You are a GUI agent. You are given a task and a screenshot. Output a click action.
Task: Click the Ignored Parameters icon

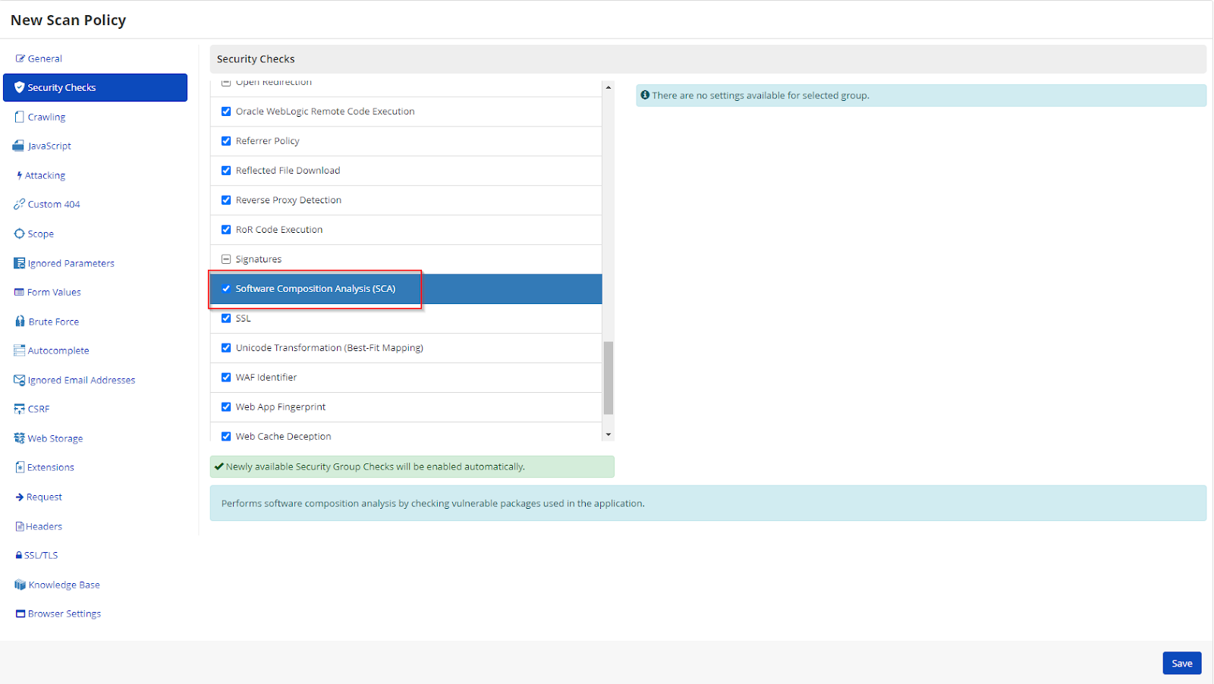click(20, 263)
